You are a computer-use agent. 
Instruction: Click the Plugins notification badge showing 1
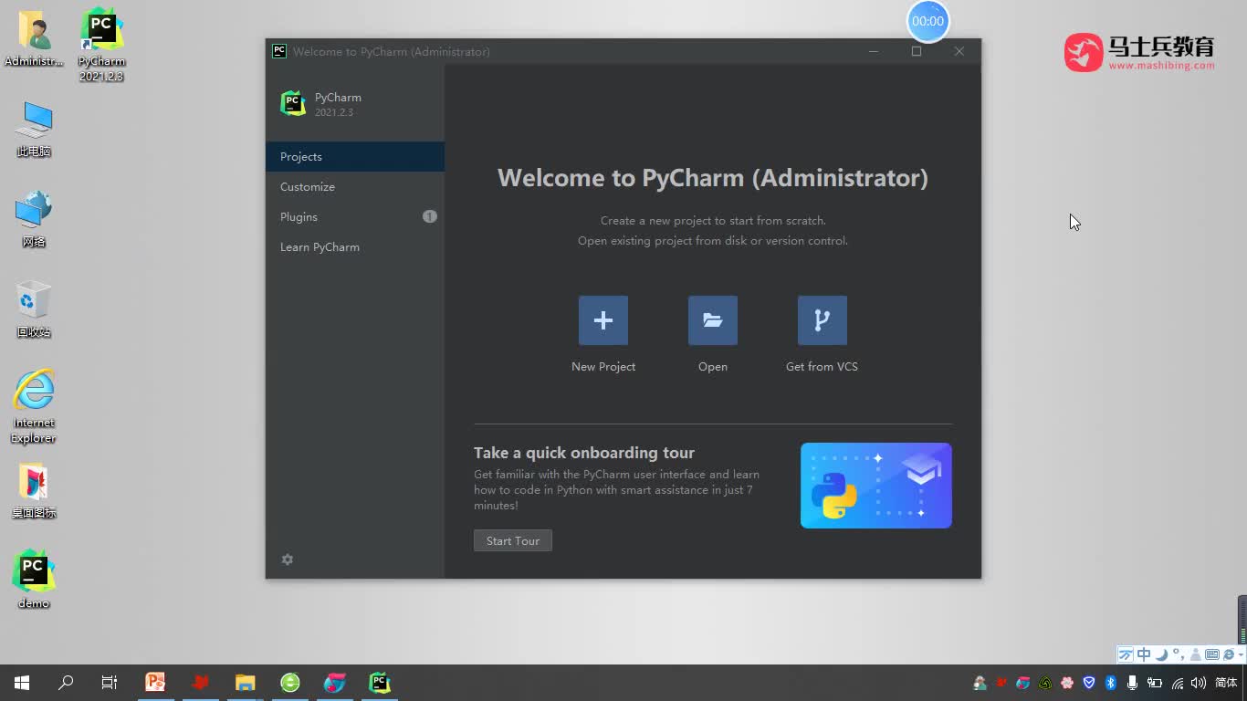[430, 216]
